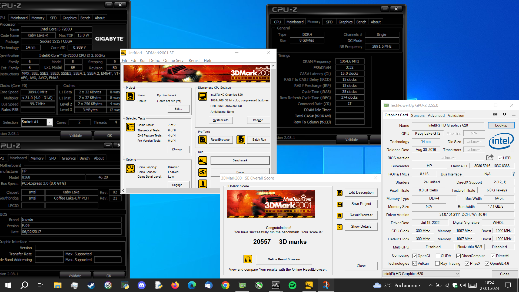
Task: Toggle the PhysX checkbox
Action: [467, 263]
